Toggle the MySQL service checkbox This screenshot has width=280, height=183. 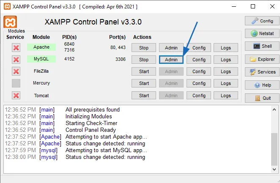coord(16,60)
